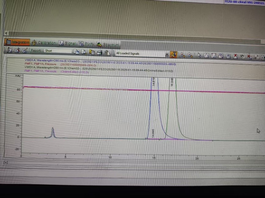Switch to the Signal tab

point(67,43)
